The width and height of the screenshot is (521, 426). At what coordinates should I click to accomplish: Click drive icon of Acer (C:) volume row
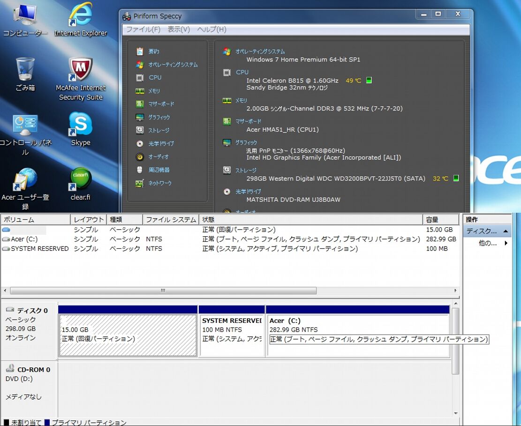[6, 239]
